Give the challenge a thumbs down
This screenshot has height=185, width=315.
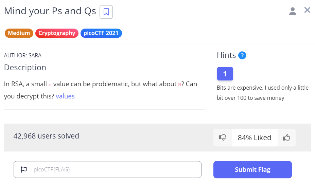click(223, 137)
